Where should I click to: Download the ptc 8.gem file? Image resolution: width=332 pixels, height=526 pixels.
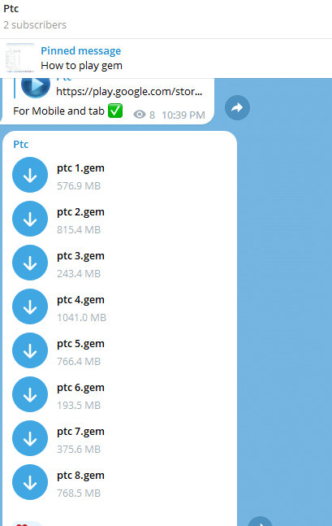coord(30,482)
